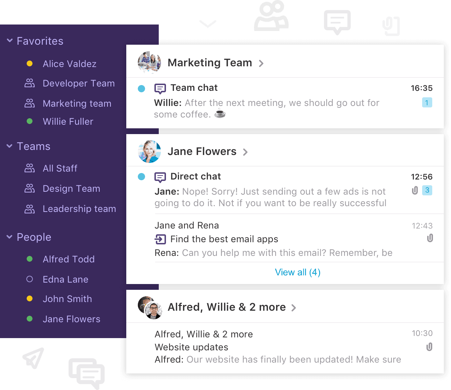Click the paperclip attachment icon on Direct chat

click(x=415, y=190)
